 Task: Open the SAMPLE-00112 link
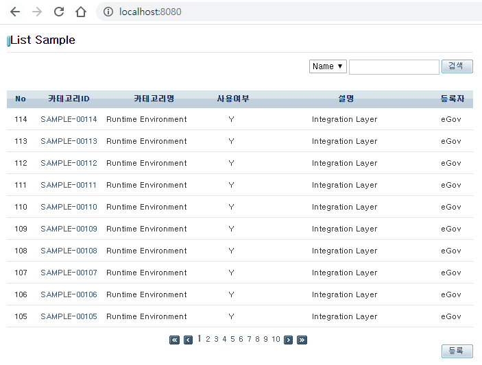click(x=69, y=163)
